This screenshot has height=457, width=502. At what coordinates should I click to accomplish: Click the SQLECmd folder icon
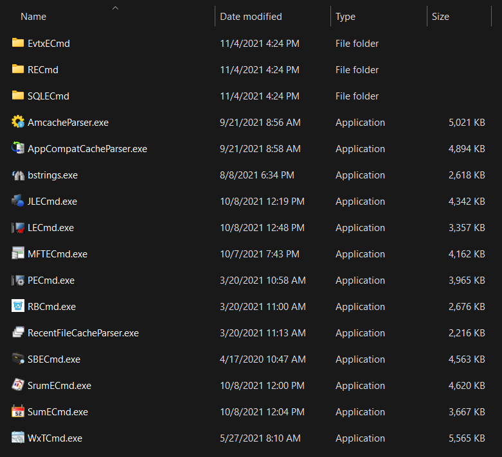pos(18,95)
